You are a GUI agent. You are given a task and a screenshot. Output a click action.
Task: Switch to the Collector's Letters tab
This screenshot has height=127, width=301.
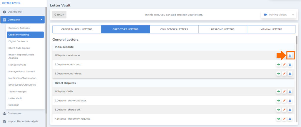(174, 29)
